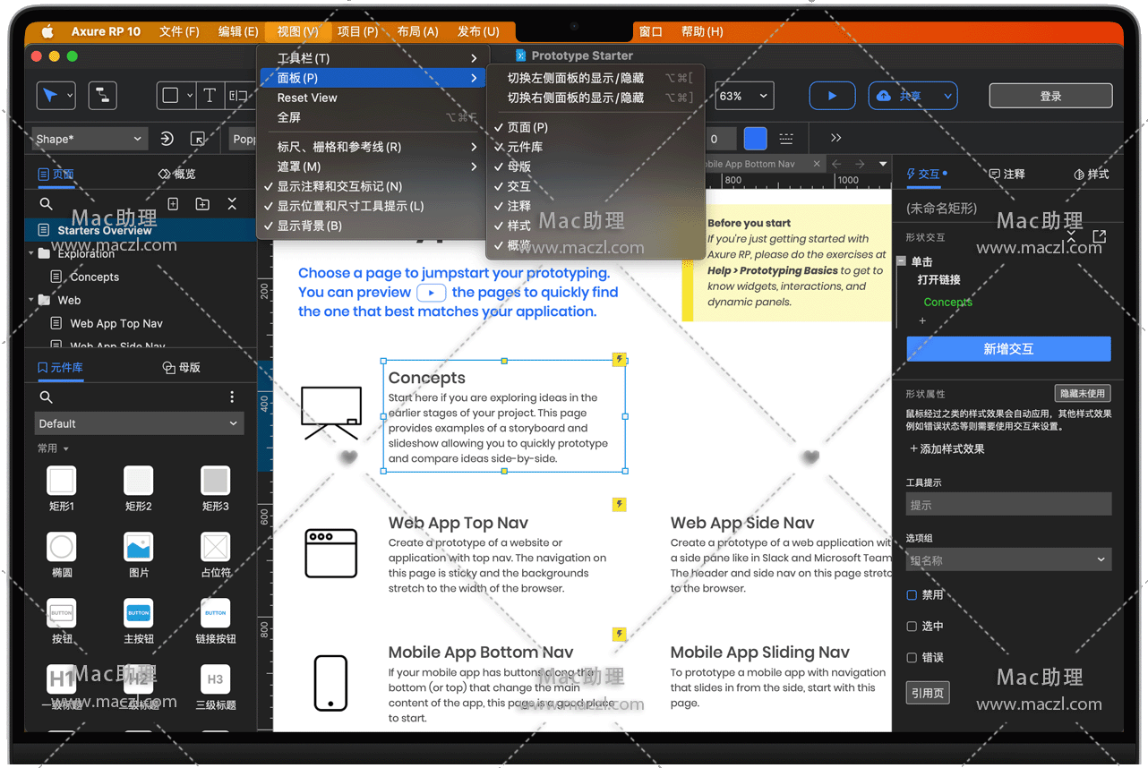The image size is (1148, 768).
Task: Click the search icon in the pages panel
Action: 46,204
